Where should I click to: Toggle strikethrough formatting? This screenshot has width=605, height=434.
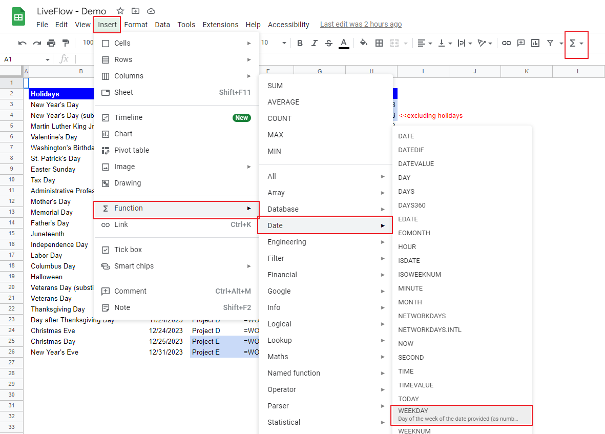[328, 43]
